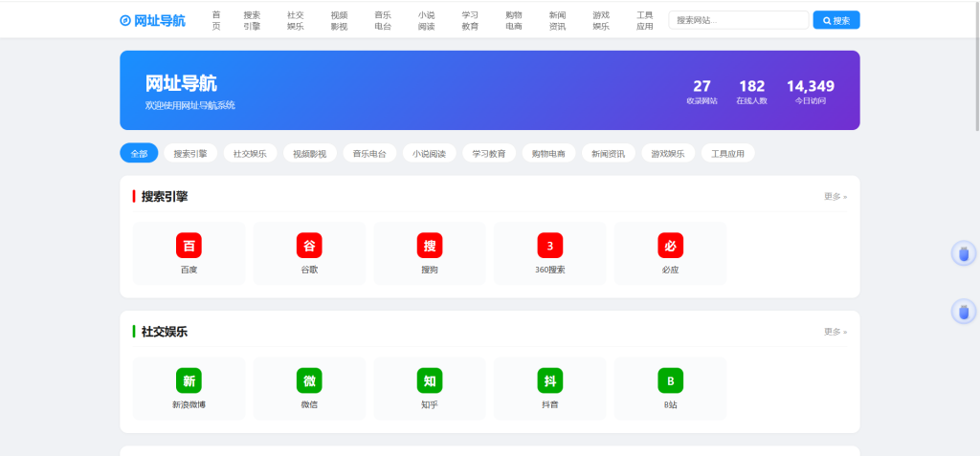Select the 游戏娱乐 filter pill
980x456 pixels.
pos(668,153)
